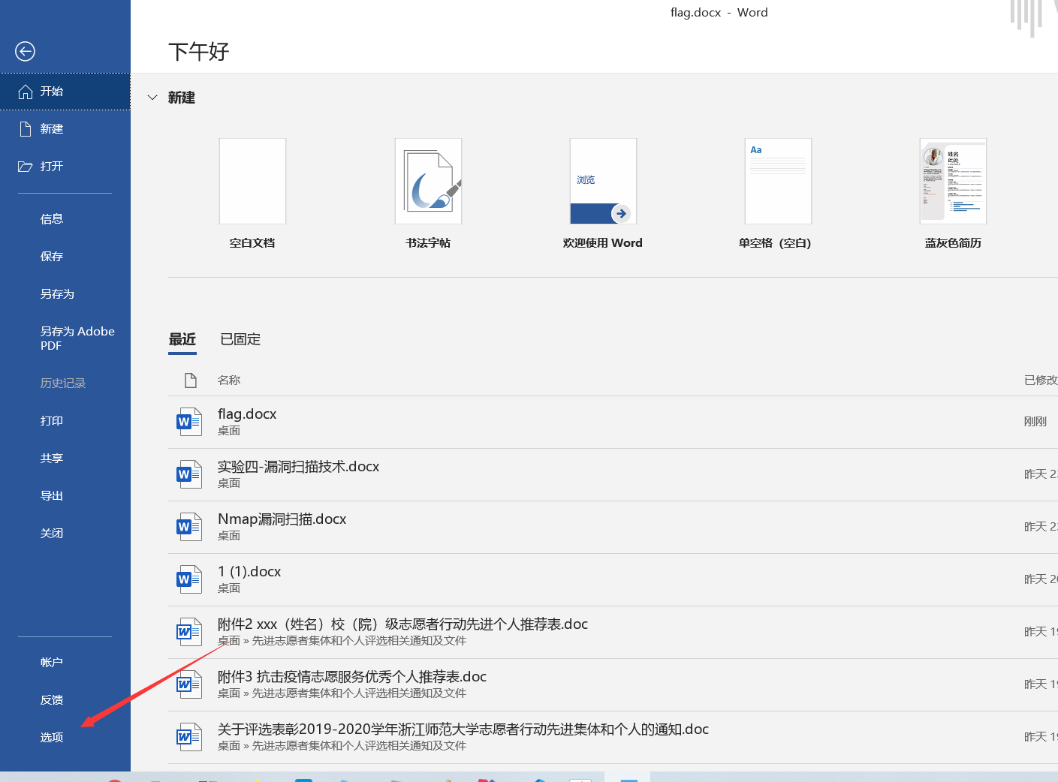Open 另存为 in the sidebar
The image size is (1058, 782).
[x=57, y=294]
